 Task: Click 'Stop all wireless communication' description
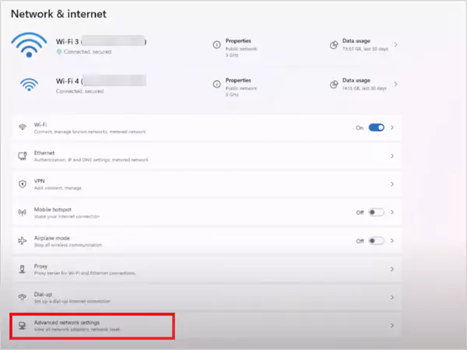click(x=68, y=245)
